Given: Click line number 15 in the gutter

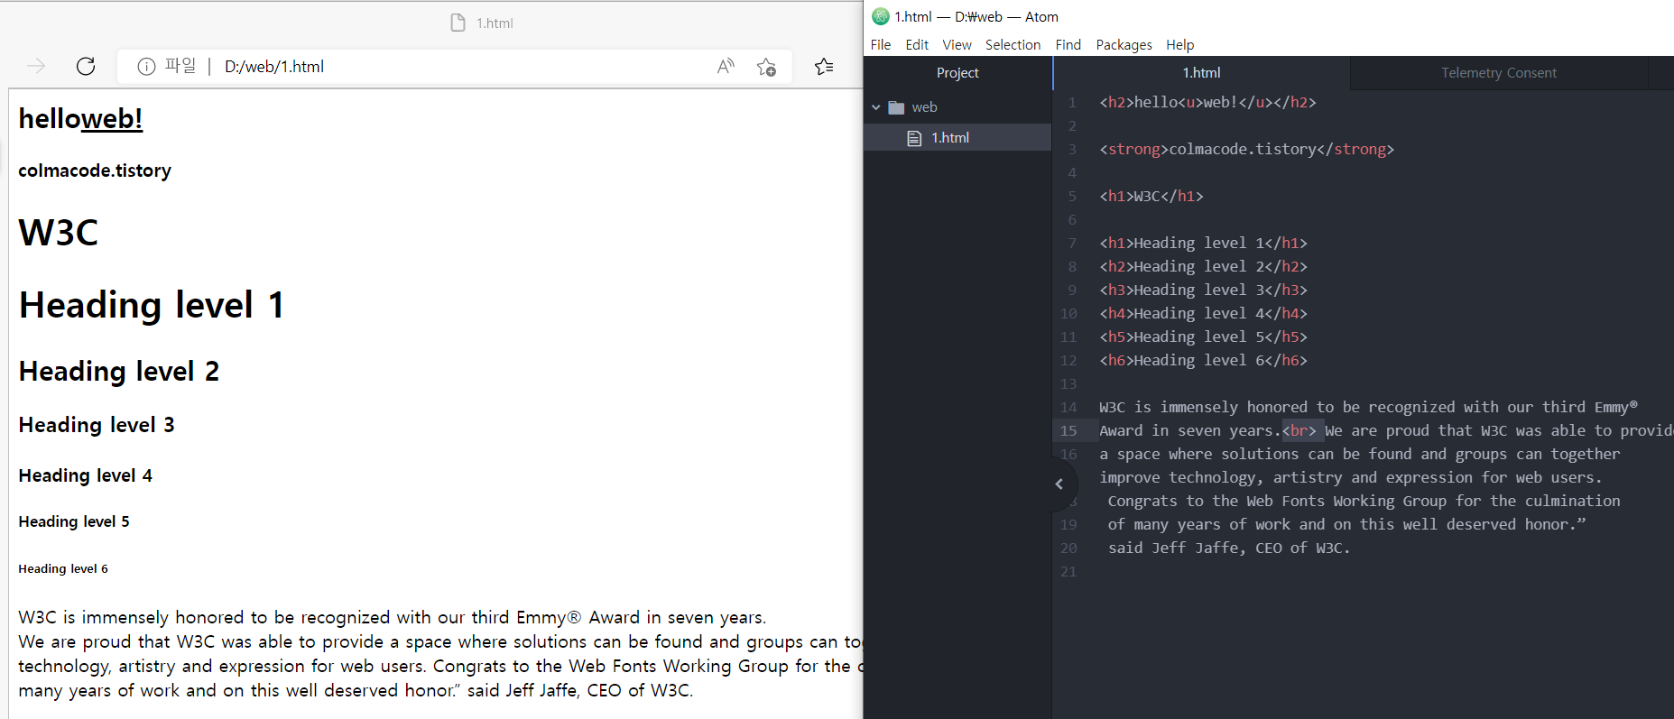Looking at the screenshot, I should [x=1068, y=431].
